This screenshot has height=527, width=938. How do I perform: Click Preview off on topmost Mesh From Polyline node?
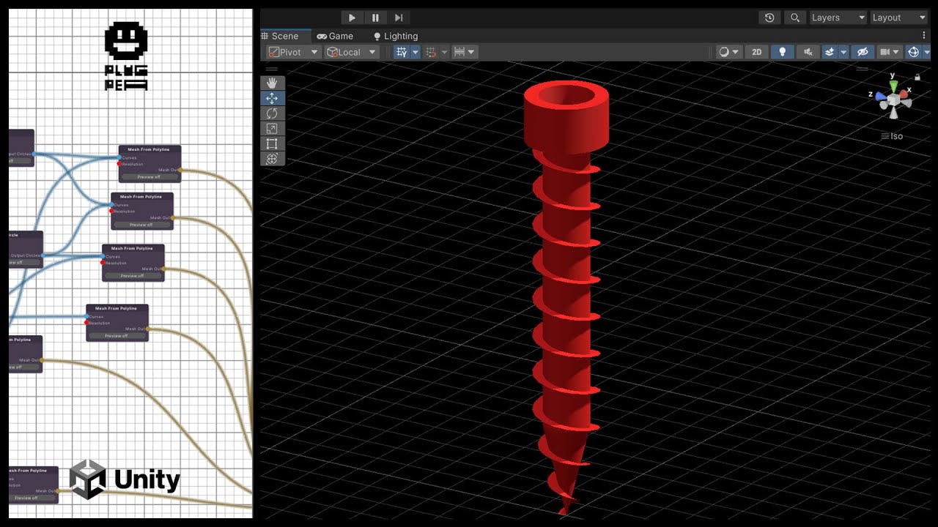[x=149, y=177]
